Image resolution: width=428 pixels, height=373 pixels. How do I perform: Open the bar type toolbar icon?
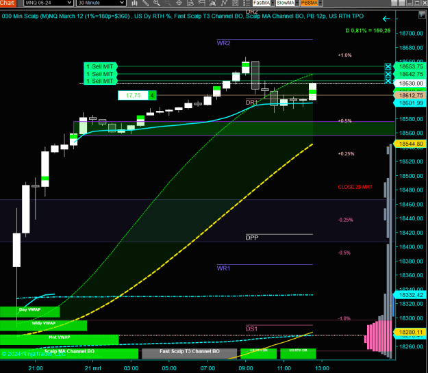click(134, 3)
